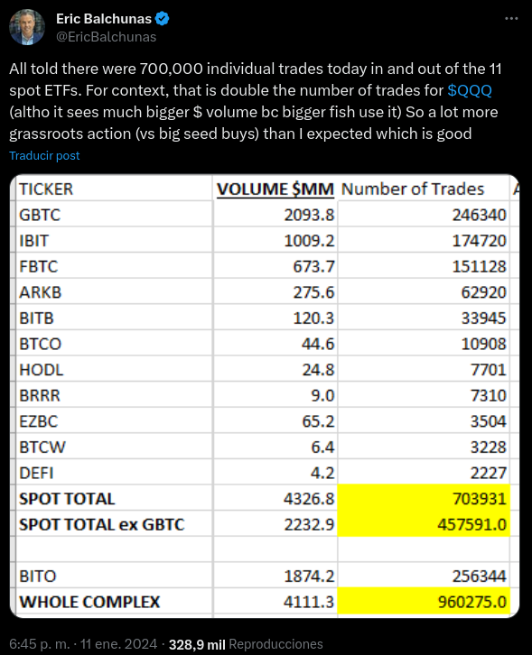Image resolution: width=532 pixels, height=655 pixels.
Task: Open the @EricBalchunas handle link
Action: (x=107, y=37)
